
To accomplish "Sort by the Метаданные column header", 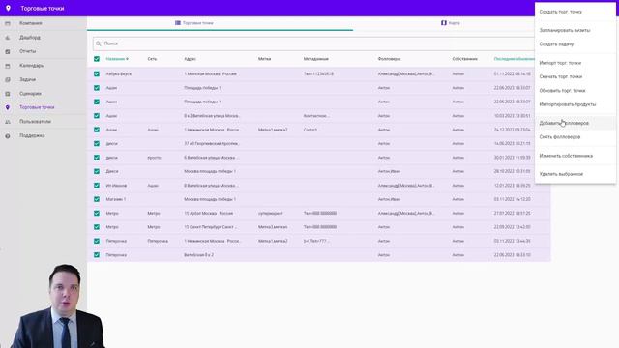I will (316, 59).
